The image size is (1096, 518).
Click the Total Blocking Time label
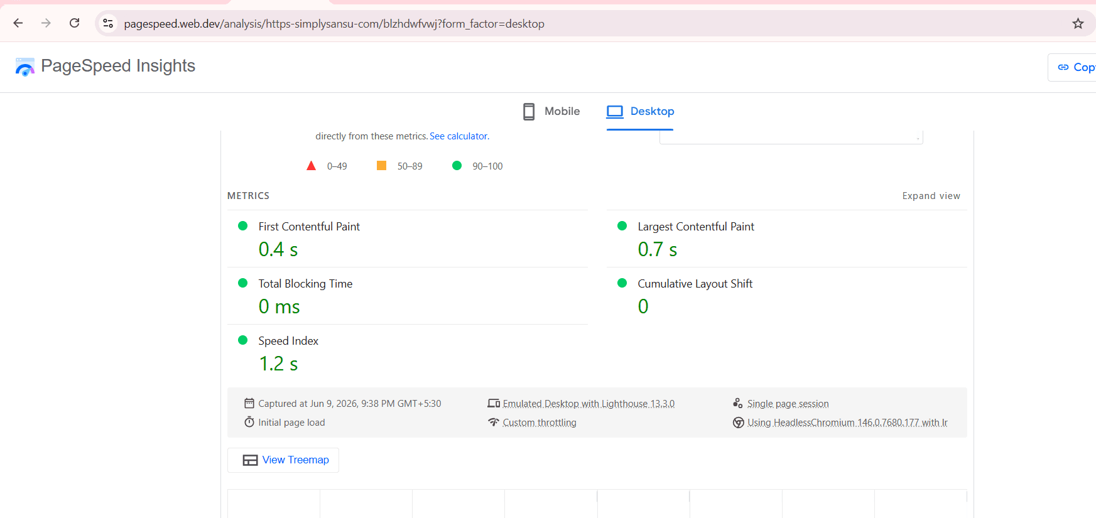tap(305, 284)
